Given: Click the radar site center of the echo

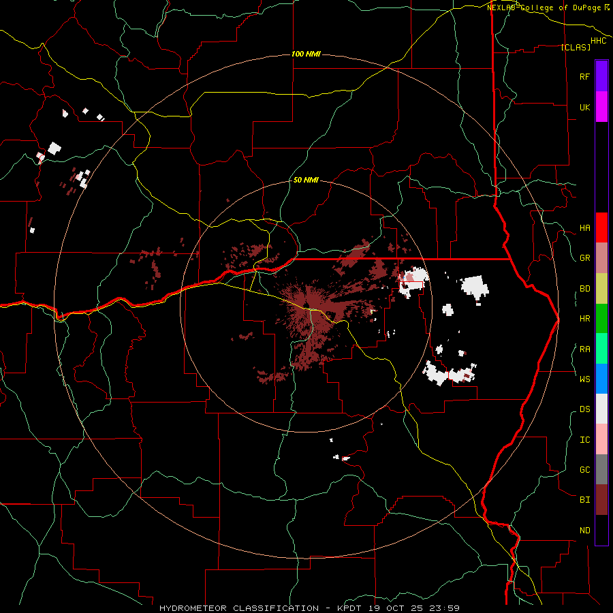Looking at the screenshot, I should pos(306,306).
